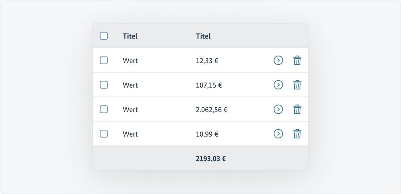Image resolution: width=401 pixels, height=194 pixels.
Task: Click the 12,33 € amount cell
Action: click(207, 61)
